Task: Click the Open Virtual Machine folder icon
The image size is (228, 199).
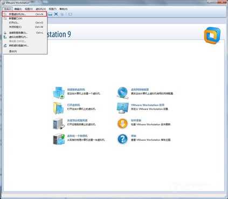Action: tap(59, 108)
